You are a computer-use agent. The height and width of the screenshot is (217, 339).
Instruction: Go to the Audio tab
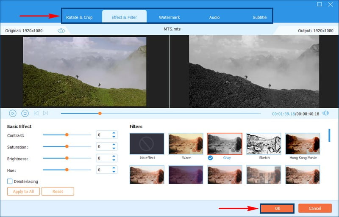tap(214, 17)
